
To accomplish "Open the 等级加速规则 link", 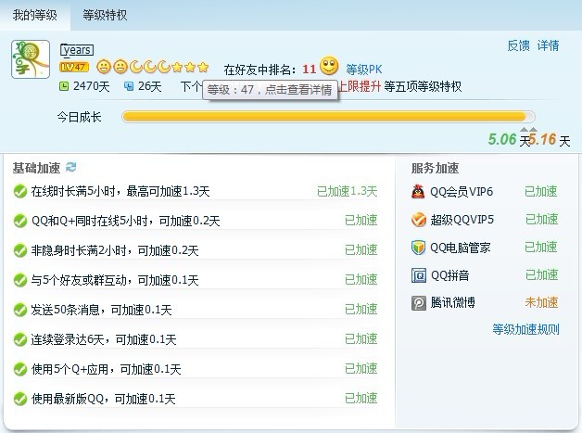I will (x=526, y=329).
